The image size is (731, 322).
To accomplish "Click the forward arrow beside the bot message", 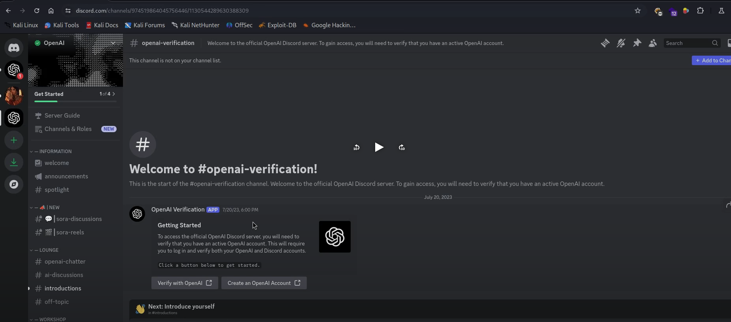I will [x=728, y=205].
